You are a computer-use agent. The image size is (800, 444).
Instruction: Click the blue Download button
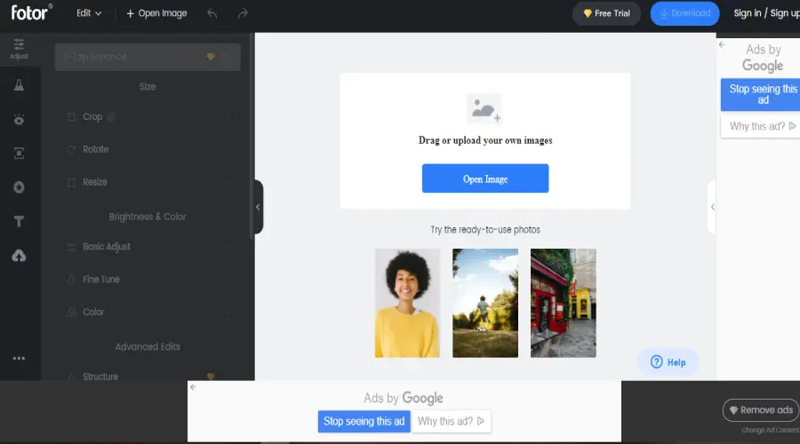coord(684,13)
